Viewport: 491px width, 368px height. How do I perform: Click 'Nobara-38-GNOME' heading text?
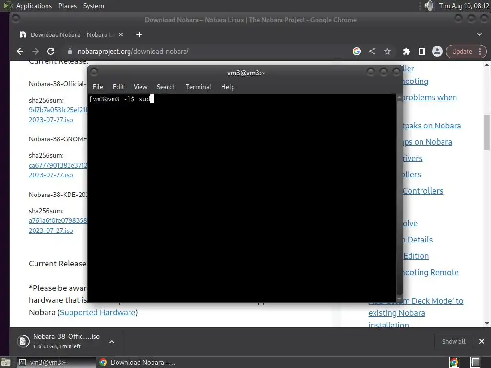pos(58,139)
